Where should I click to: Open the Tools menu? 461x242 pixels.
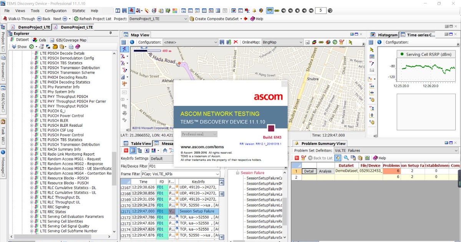coord(35,11)
